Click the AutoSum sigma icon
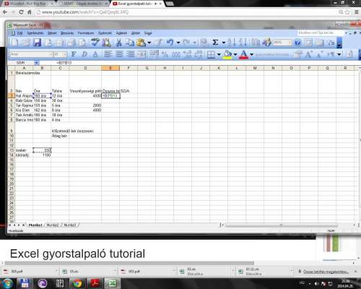 pos(215,43)
